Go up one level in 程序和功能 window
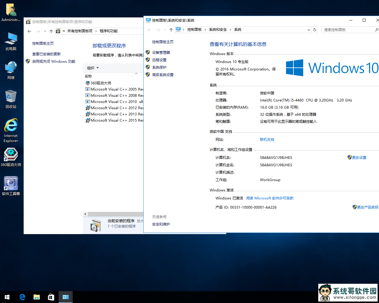The width and height of the screenshot is (379, 303). point(51,31)
